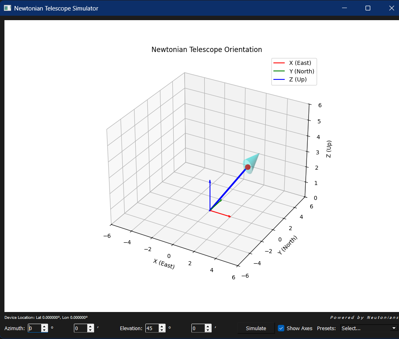Click the telescope app icon in title bar
This screenshot has width=399, height=339.
click(x=7, y=8)
